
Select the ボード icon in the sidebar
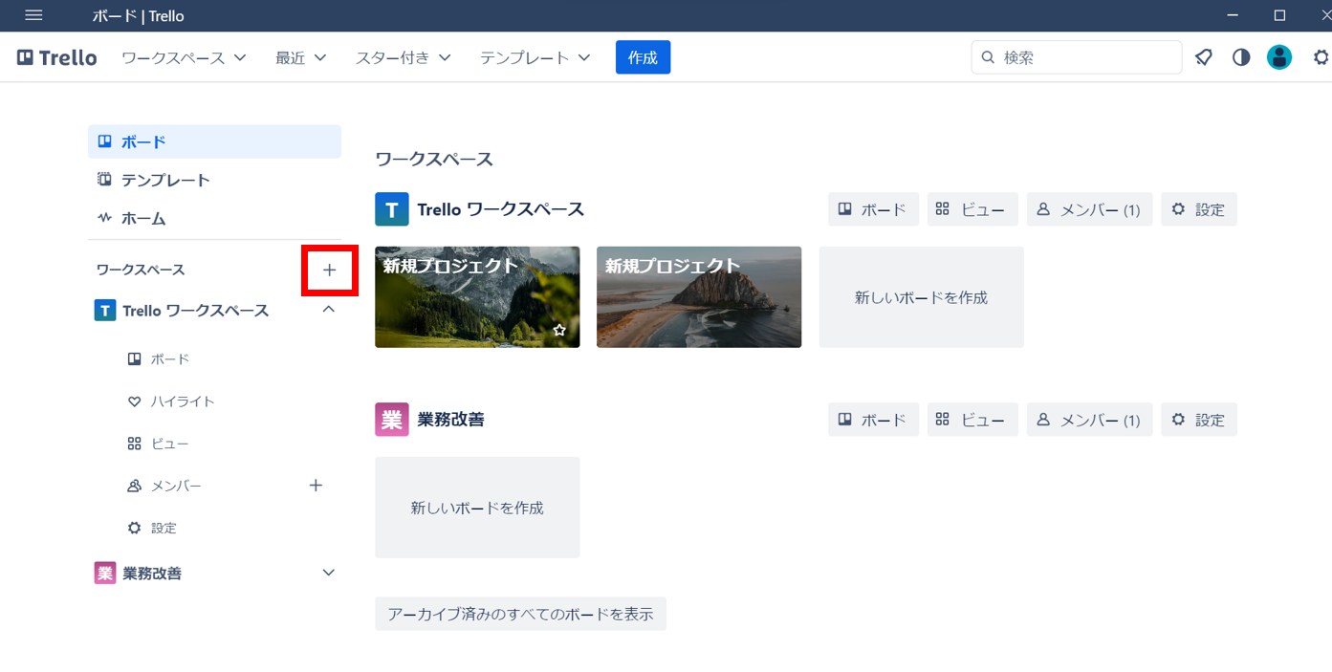click(104, 141)
